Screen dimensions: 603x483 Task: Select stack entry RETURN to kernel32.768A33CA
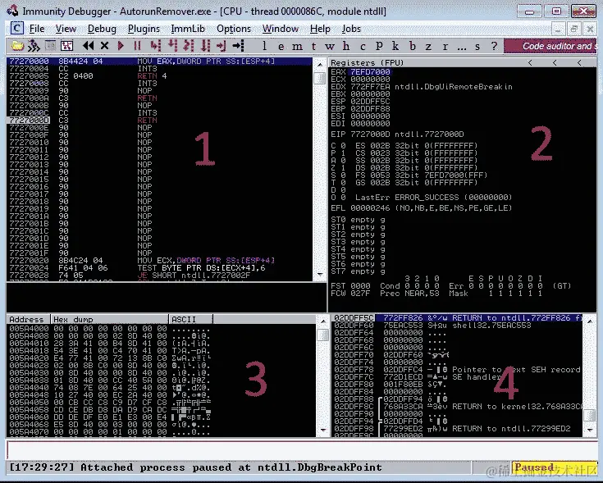pos(458,407)
